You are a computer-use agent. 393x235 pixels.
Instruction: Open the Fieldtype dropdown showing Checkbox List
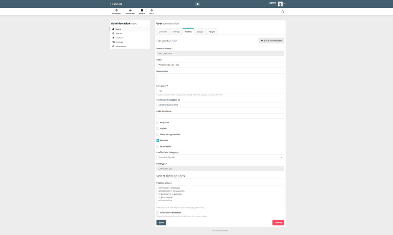[220, 168]
